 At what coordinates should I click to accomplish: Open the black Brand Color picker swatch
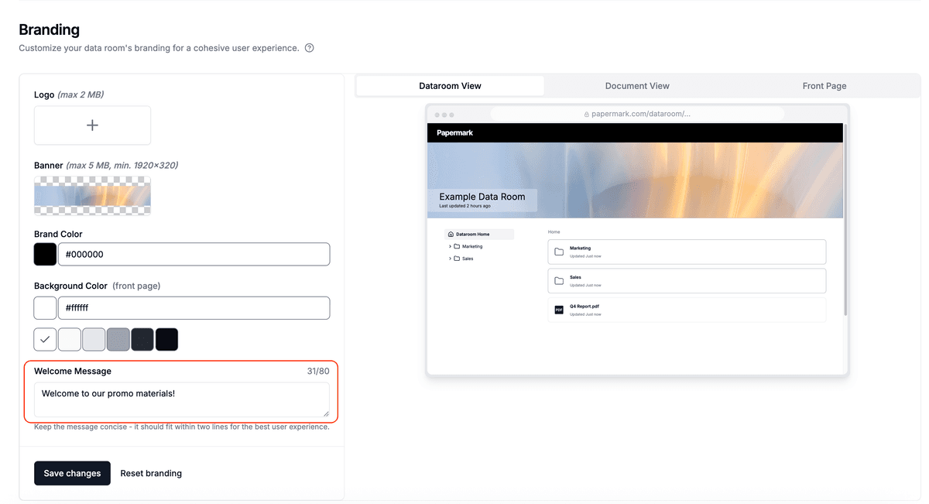click(x=45, y=254)
